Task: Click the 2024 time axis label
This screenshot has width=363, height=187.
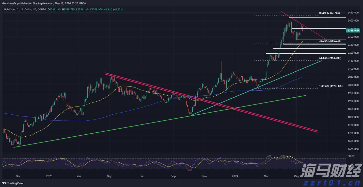Action: 235,176
